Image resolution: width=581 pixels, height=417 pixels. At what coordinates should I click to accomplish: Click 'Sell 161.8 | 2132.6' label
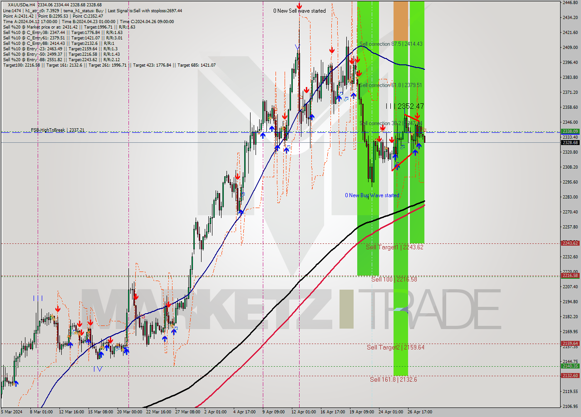click(x=393, y=379)
